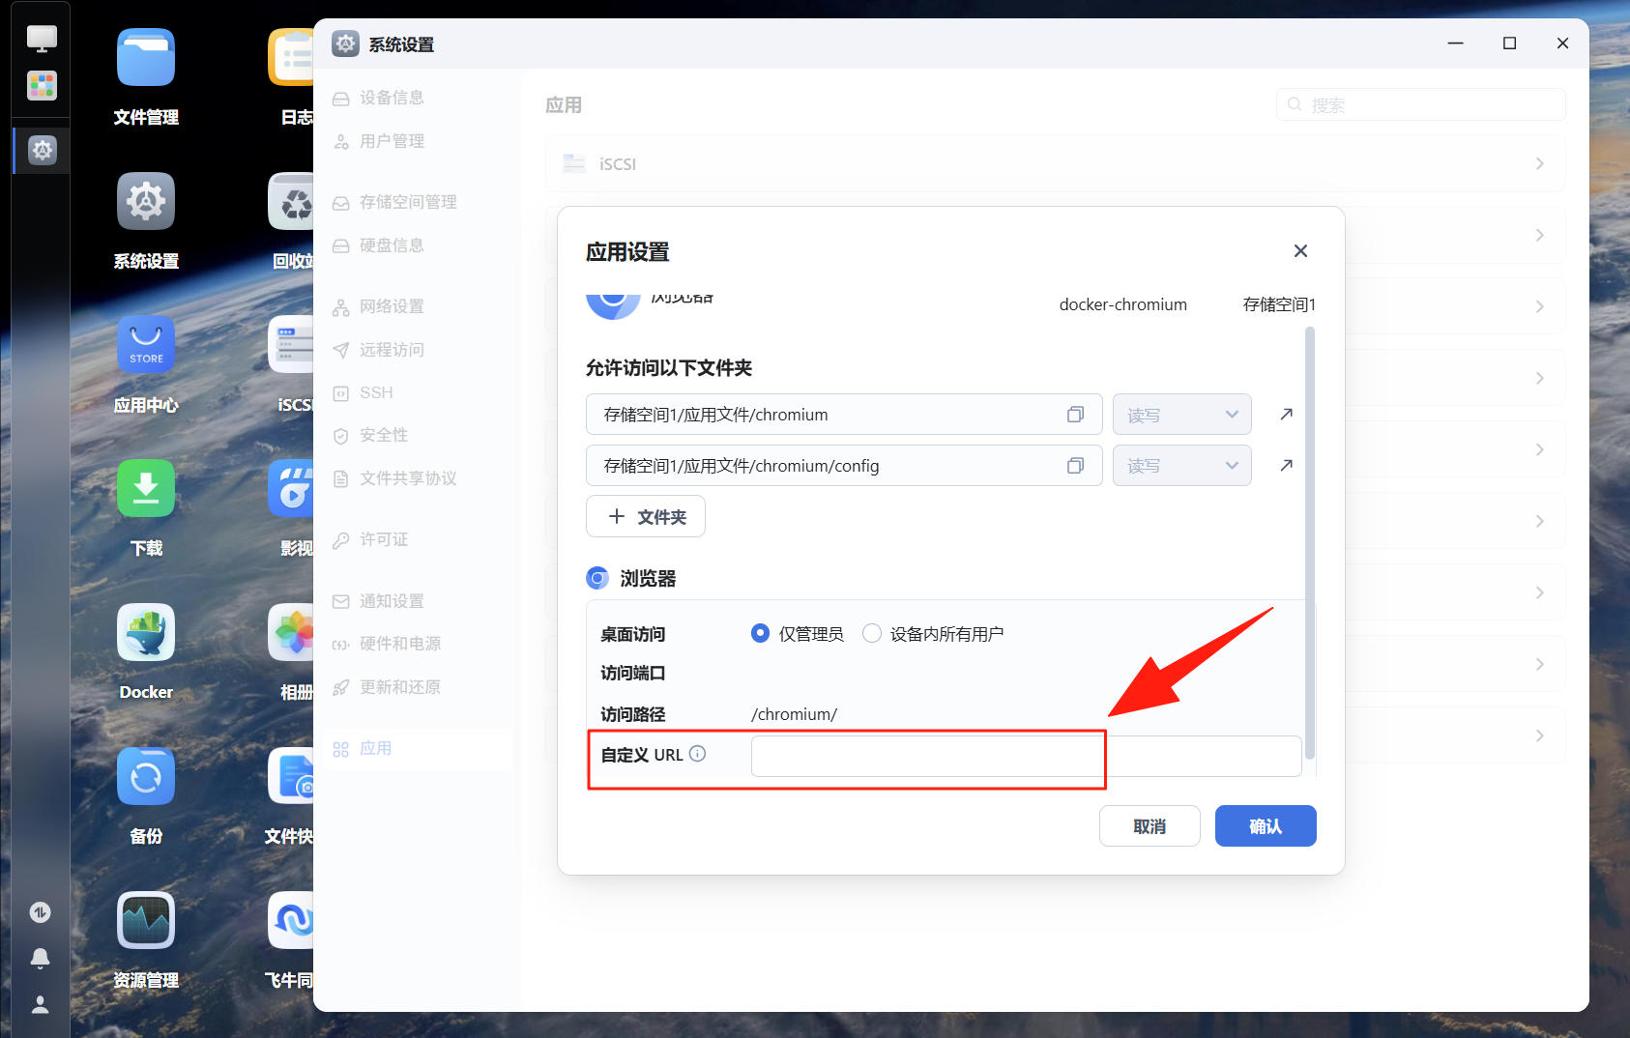Open the 备份 desktop app icon
The height and width of the screenshot is (1038, 1630).
coord(146,776)
